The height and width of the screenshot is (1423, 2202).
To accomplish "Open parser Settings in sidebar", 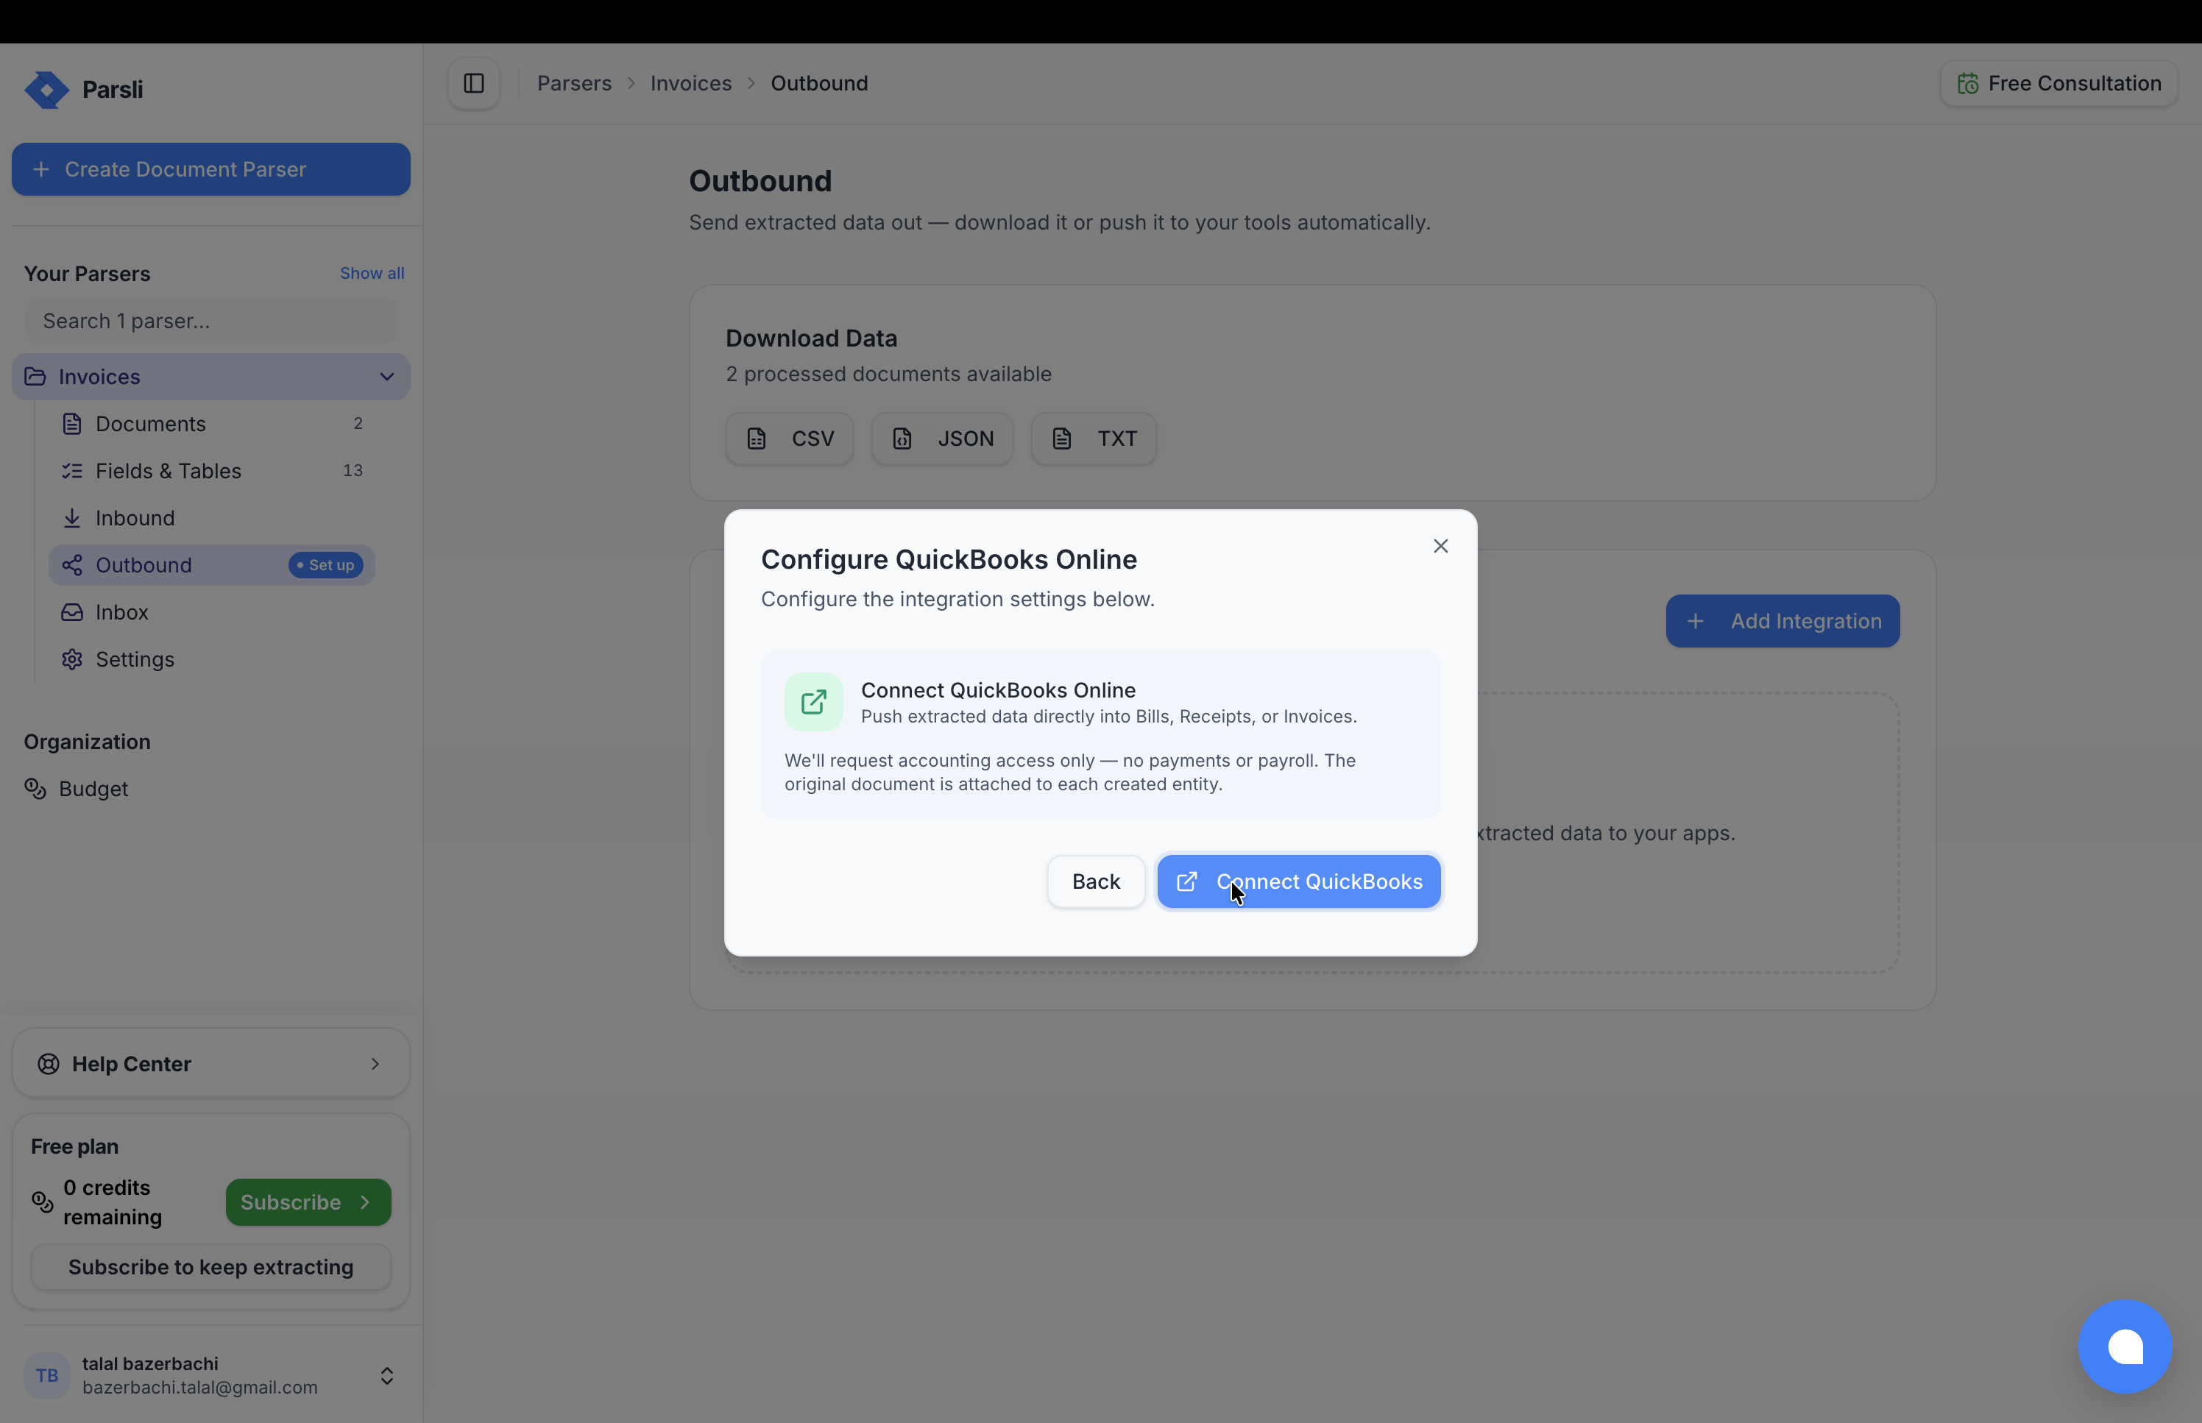I will coord(212,660).
